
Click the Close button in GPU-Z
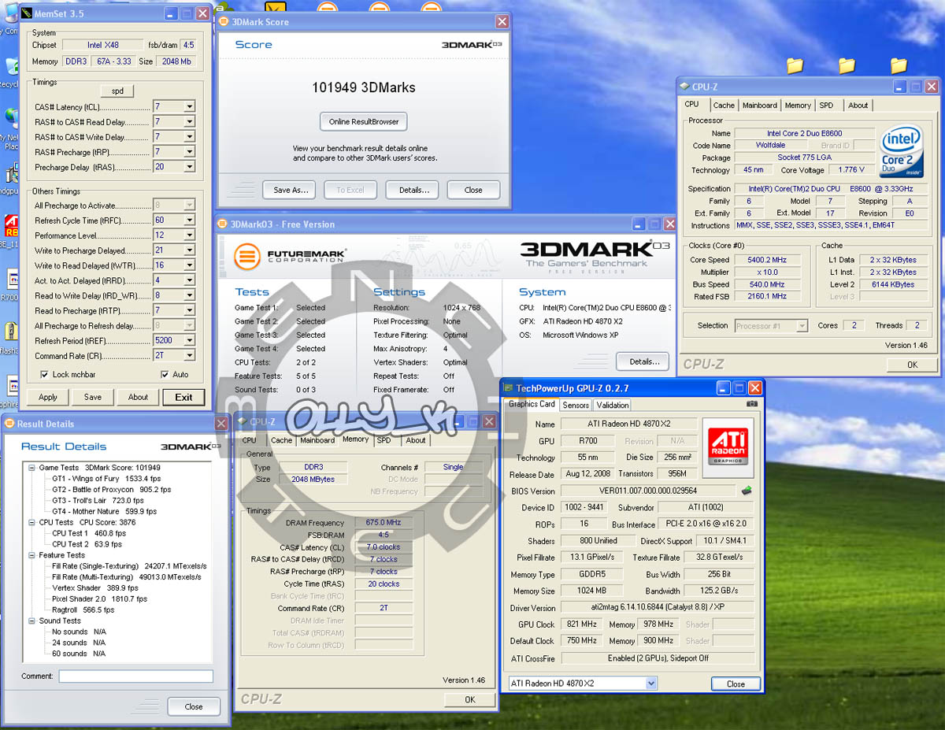(x=736, y=684)
